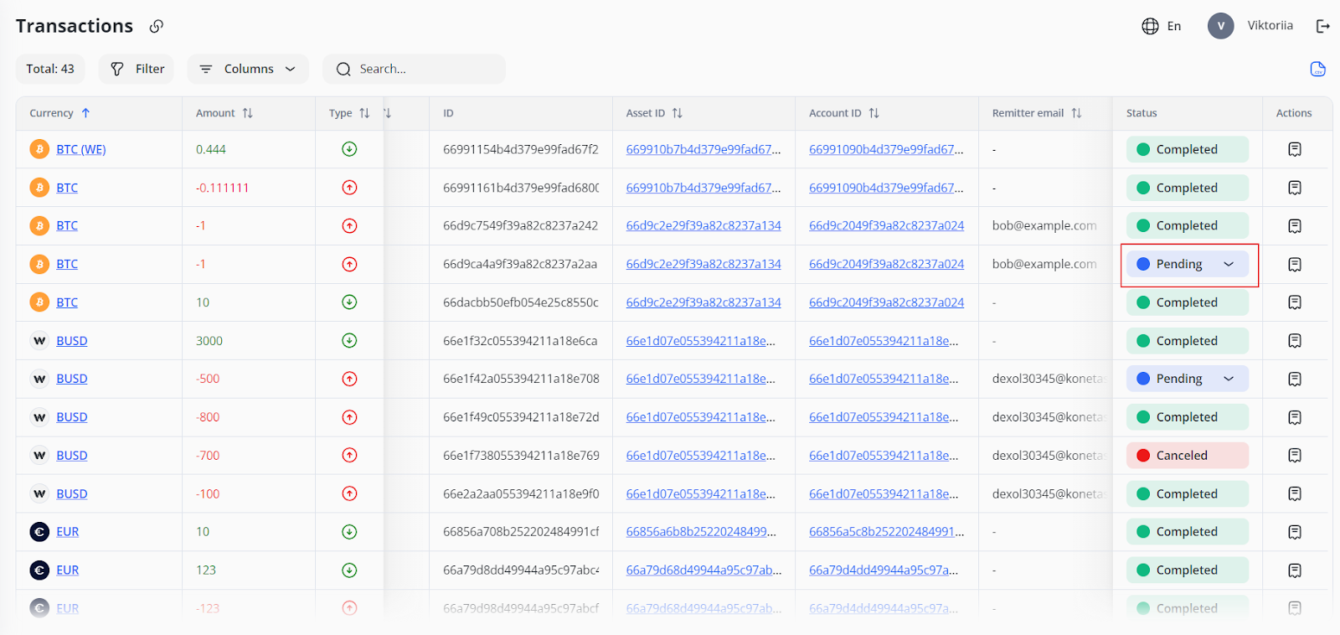The width and height of the screenshot is (1340, 635).
Task: Open Account ID 66856a5c8b252202484991...
Action: click(887, 532)
